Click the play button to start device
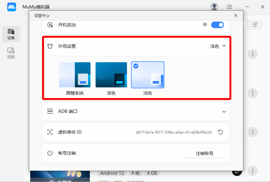270x182 pixels. (x=236, y=172)
